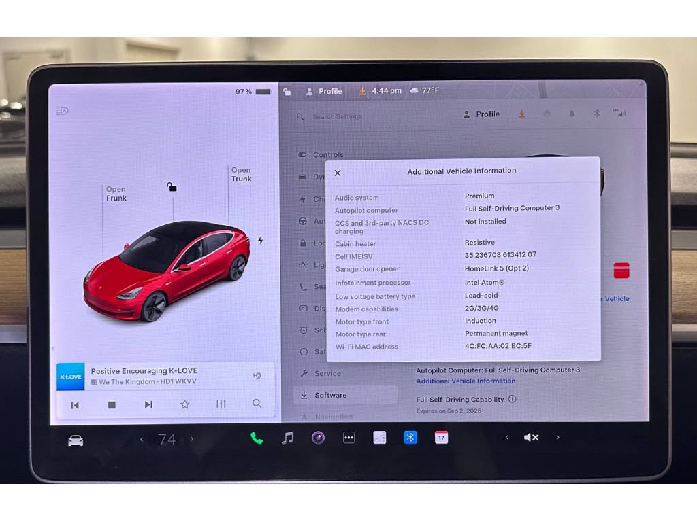This screenshot has height=522, width=697.
Task: Stop the K-LOVE radio playback
Action: tap(112, 405)
